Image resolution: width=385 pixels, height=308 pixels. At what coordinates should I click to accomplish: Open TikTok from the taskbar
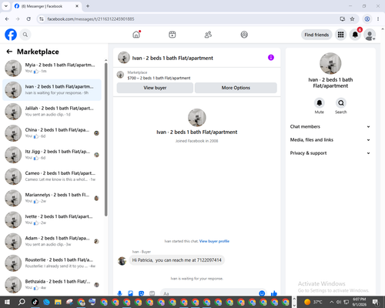pos(35,302)
